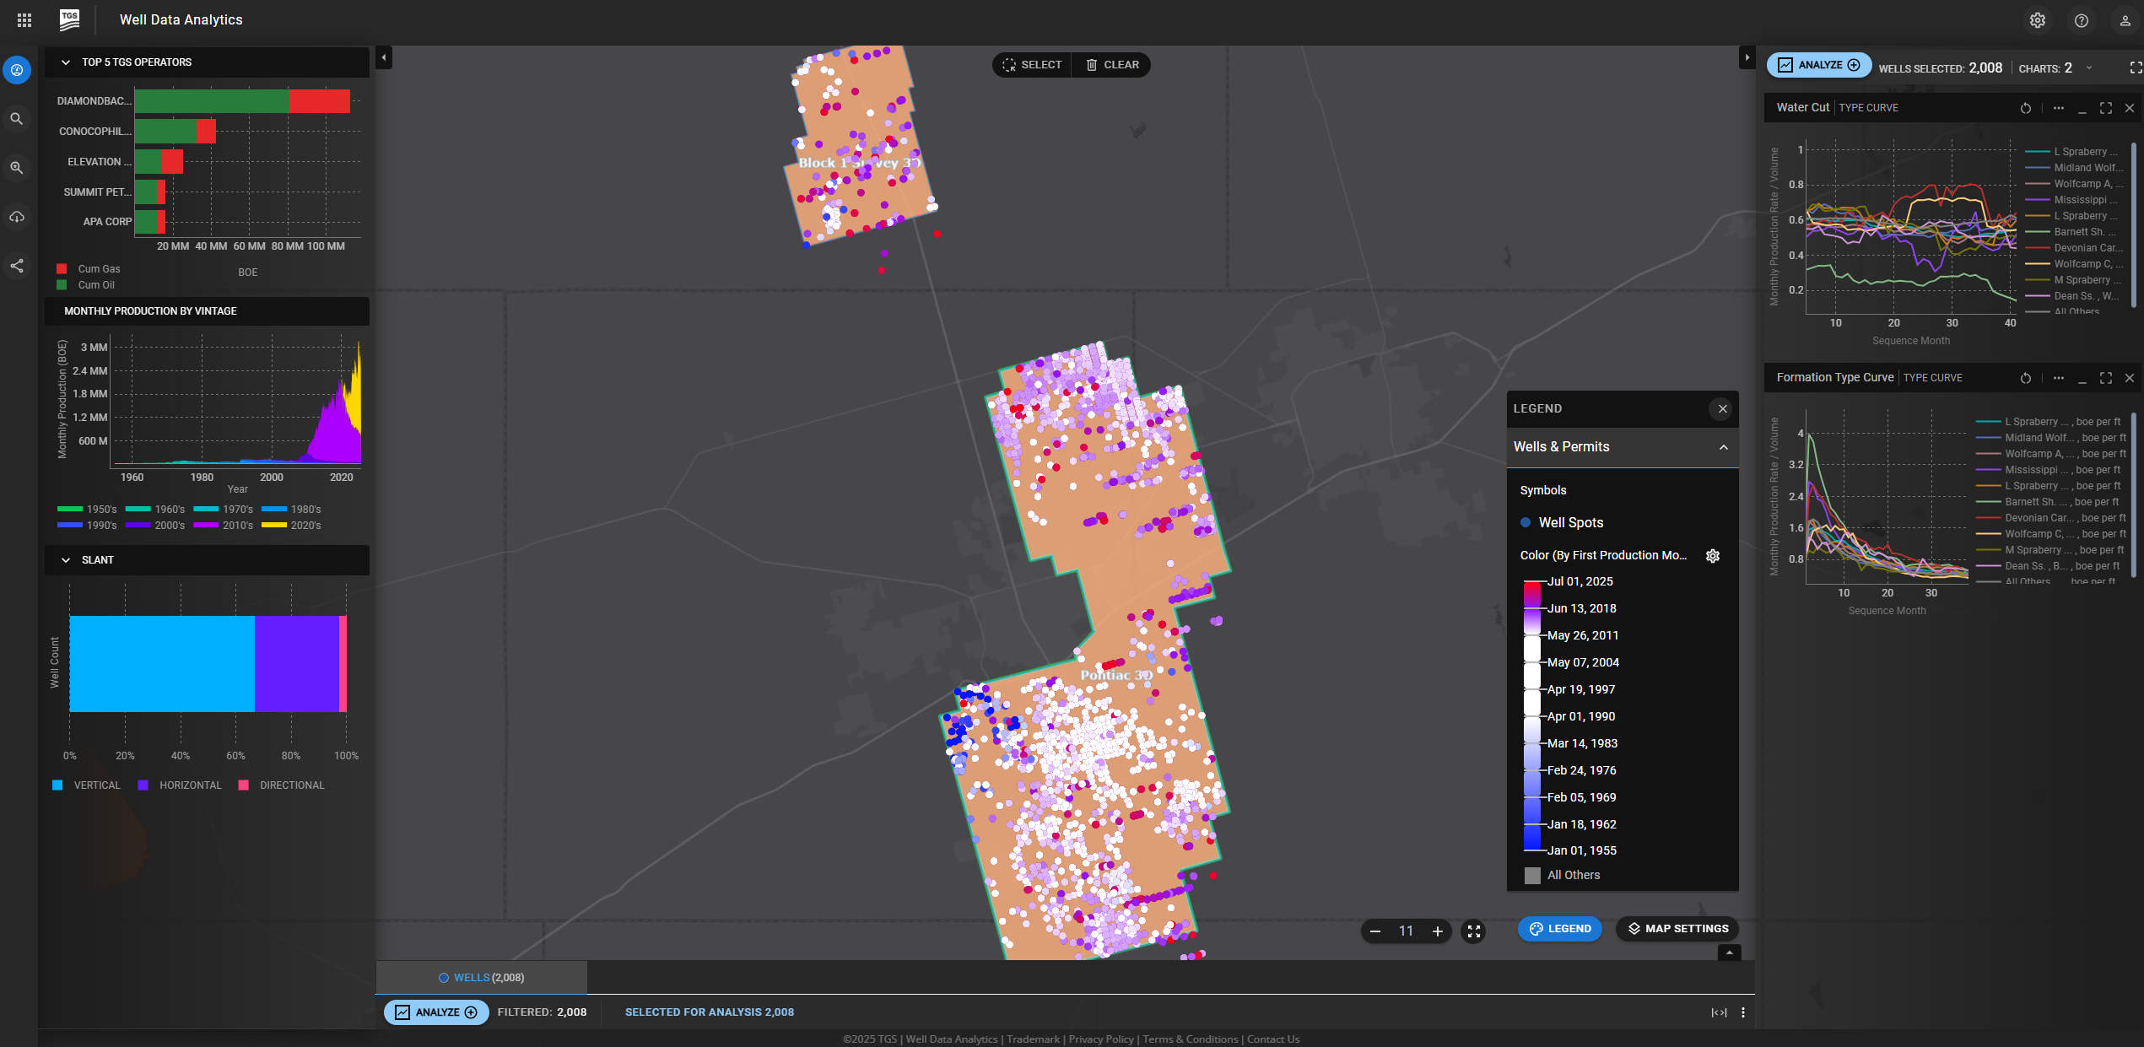This screenshot has width=2144, height=1047.
Task: Open the apps grid launcher icon
Action: pyautogui.click(x=24, y=19)
